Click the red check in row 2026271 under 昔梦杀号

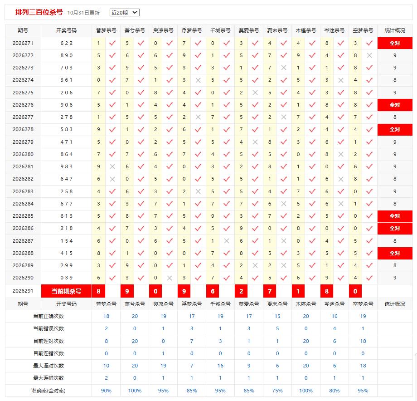tap(112, 43)
